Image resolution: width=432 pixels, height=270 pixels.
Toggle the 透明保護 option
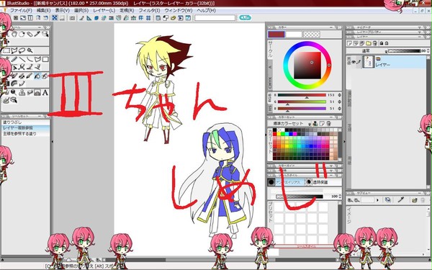(324, 182)
